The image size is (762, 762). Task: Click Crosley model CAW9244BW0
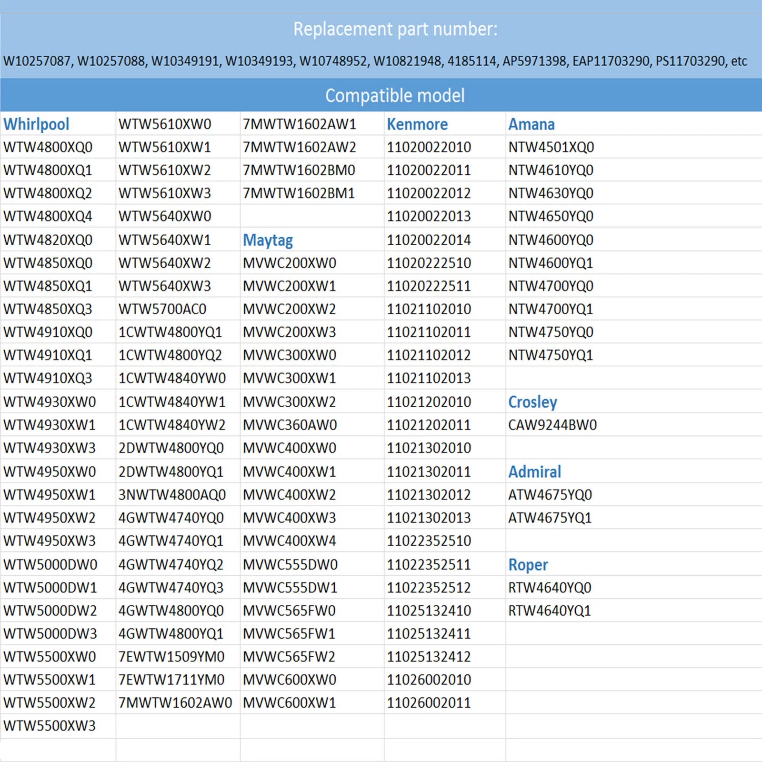[x=552, y=425]
